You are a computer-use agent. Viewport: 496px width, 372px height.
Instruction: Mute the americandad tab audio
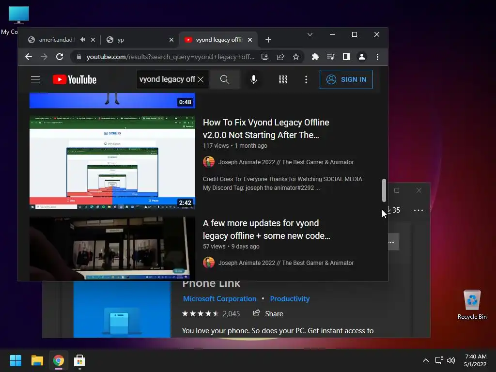tap(82, 40)
